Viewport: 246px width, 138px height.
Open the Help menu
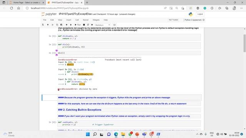click(106, 20)
